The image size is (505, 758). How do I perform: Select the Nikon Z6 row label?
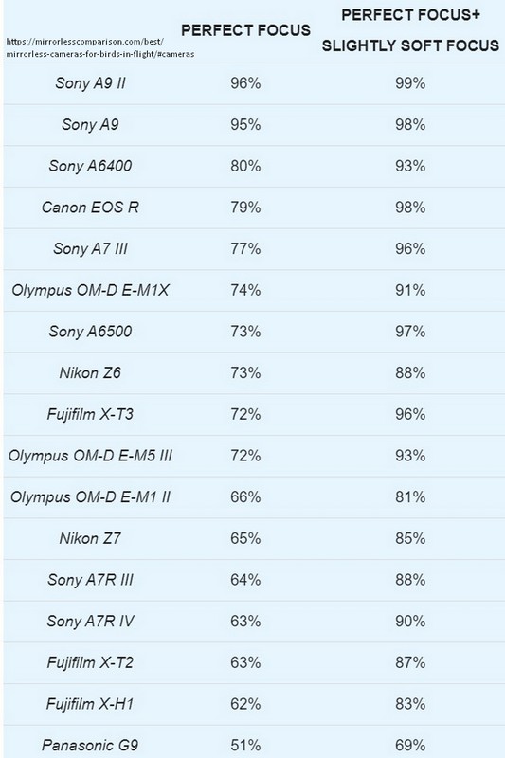(90, 372)
